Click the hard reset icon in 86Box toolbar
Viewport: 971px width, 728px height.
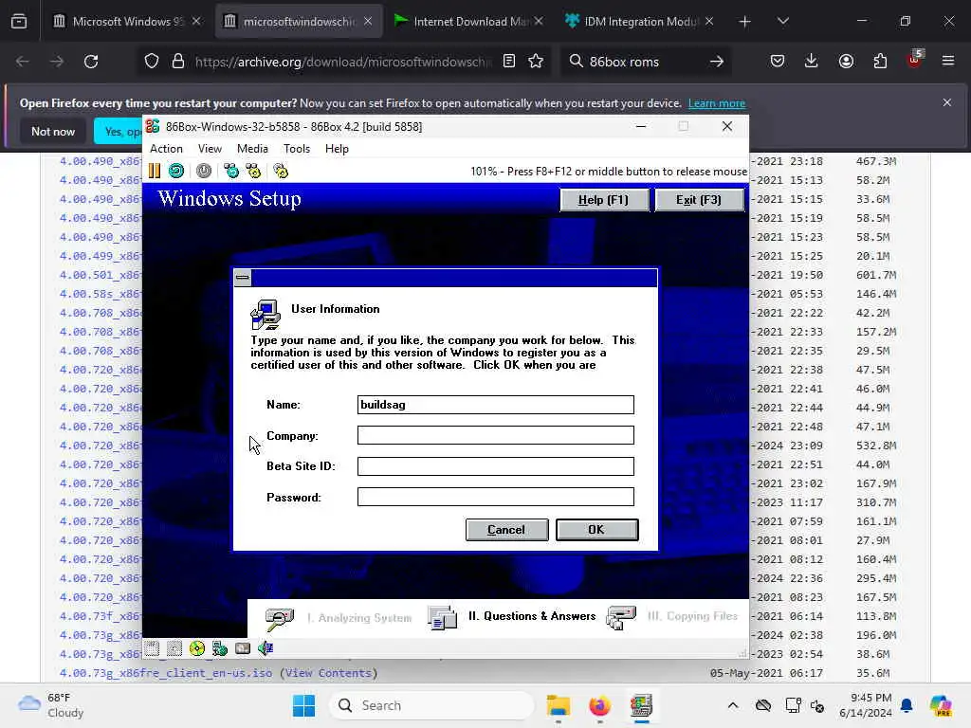pos(176,171)
